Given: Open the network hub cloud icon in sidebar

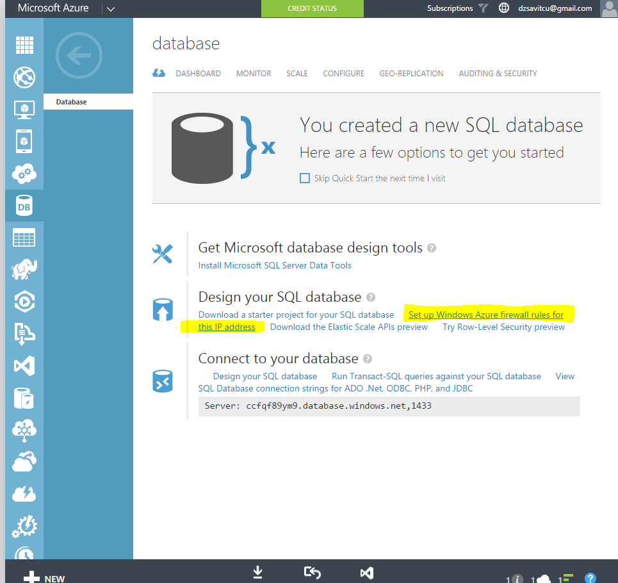Looking at the screenshot, I should pos(24,430).
